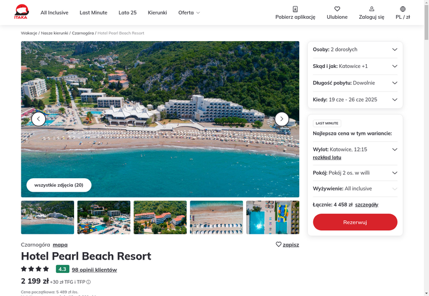The height and width of the screenshot is (296, 429).
Task: Expand the Skąd i jak: Katowice +1 selector
Action: [x=355, y=66]
